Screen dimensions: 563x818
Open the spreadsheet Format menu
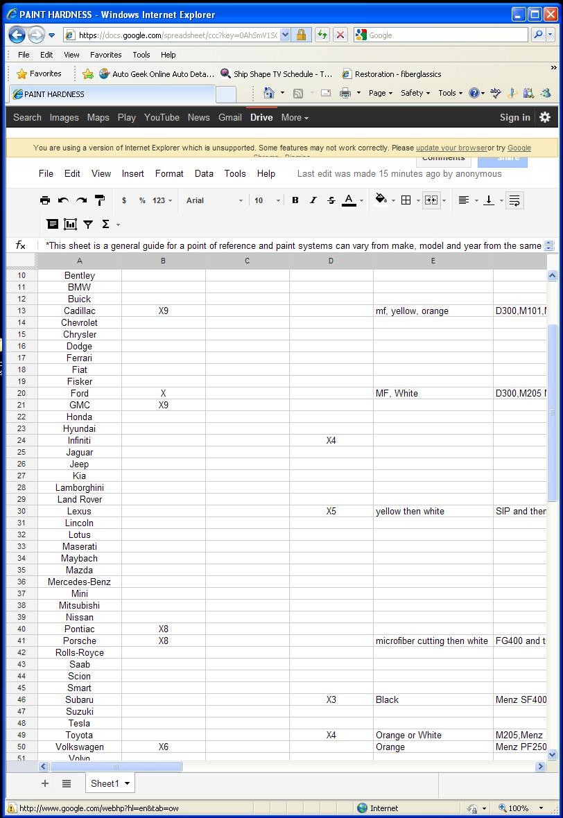click(169, 174)
